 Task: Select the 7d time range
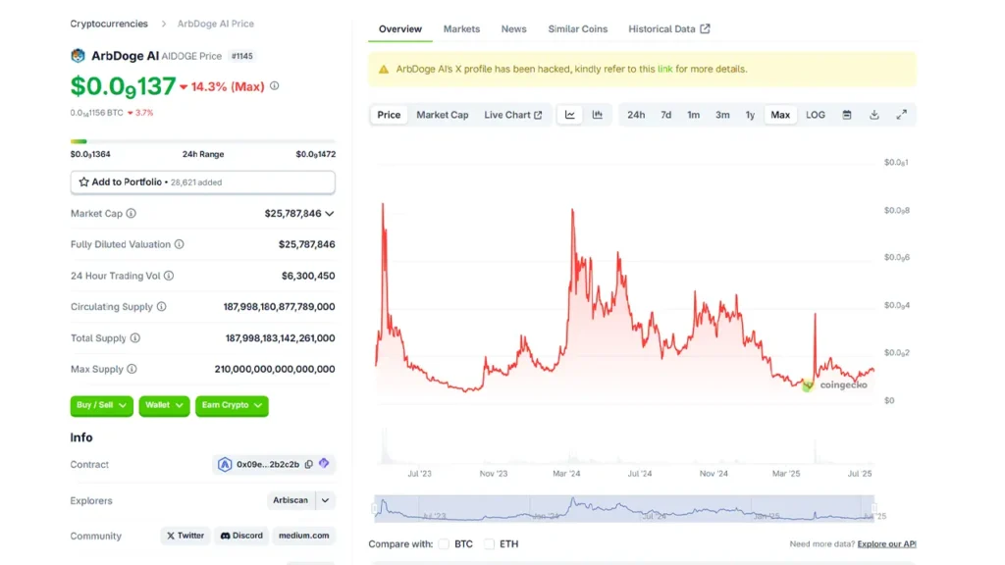tap(666, 115)
